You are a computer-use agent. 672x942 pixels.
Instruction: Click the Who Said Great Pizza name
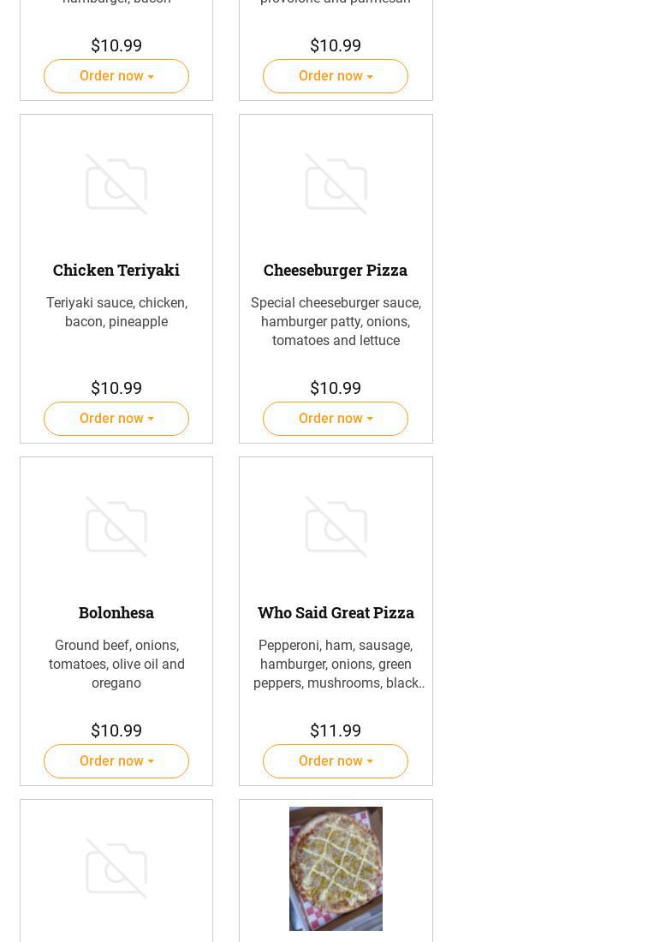(x=336, y=612)
